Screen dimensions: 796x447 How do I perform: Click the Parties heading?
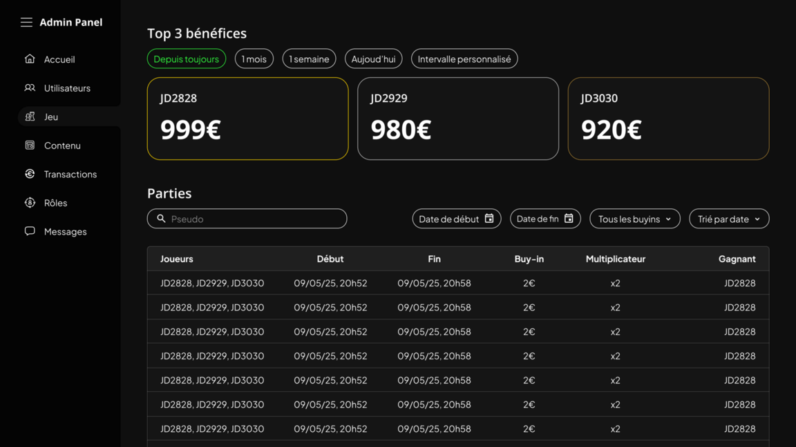pyautogui.click(x=169, y=193)
